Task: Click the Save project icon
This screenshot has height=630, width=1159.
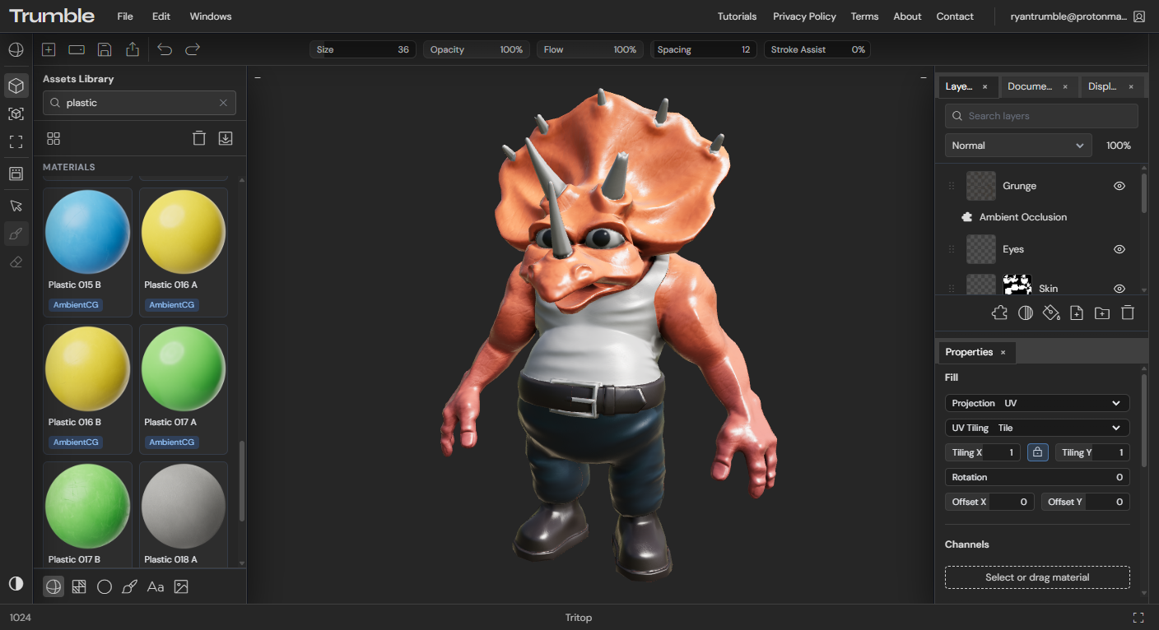Action: click(x=105, y=49)
